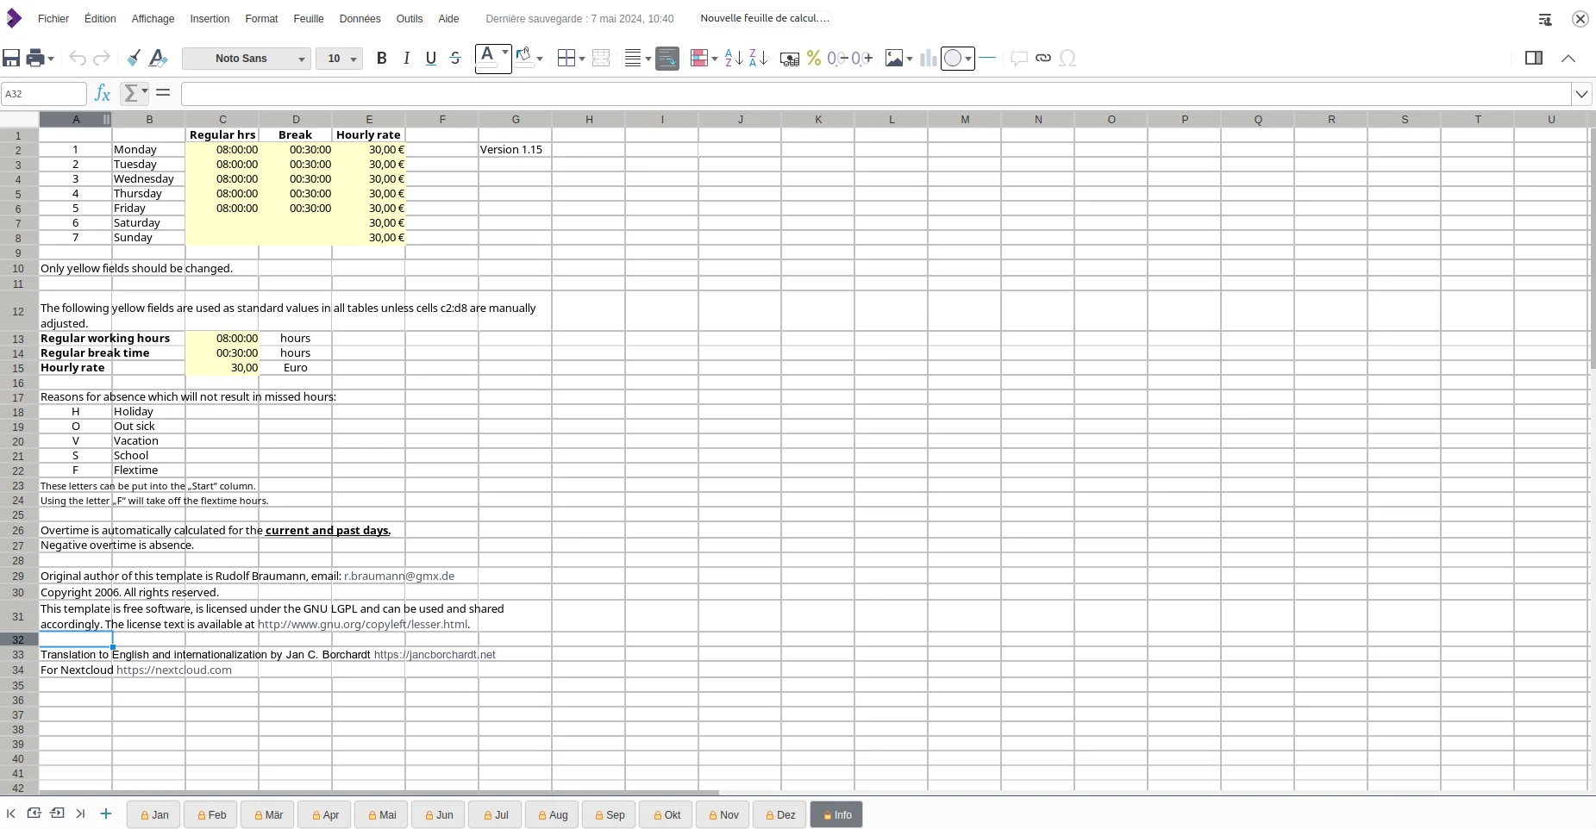Image resolution: width=1596 pixels, height=829 pixels.
Task: Remove a decimal place
Action: (837, 59)
